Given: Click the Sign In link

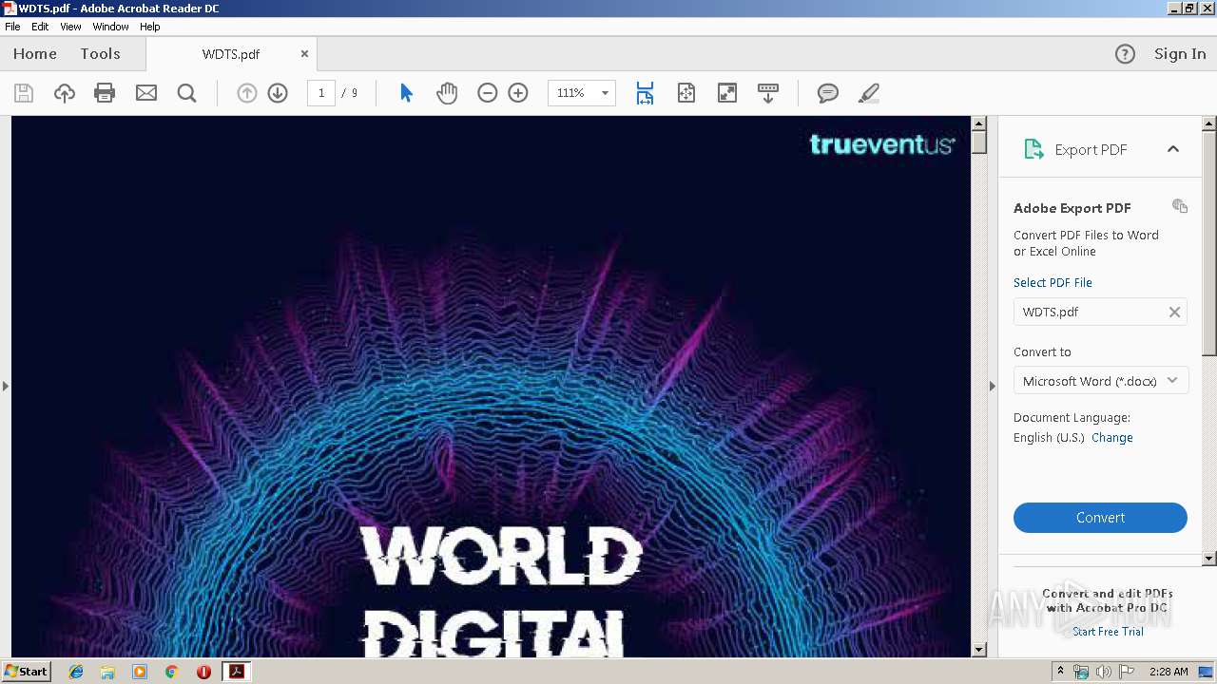Looking at the screenshot, I should pyautogui.click(x=1180, y=54).
